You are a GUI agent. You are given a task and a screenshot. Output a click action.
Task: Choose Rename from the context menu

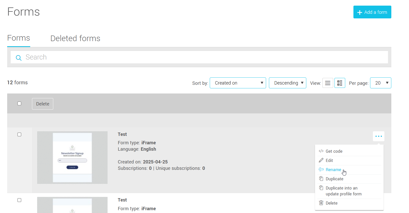[x=333, y=170]
